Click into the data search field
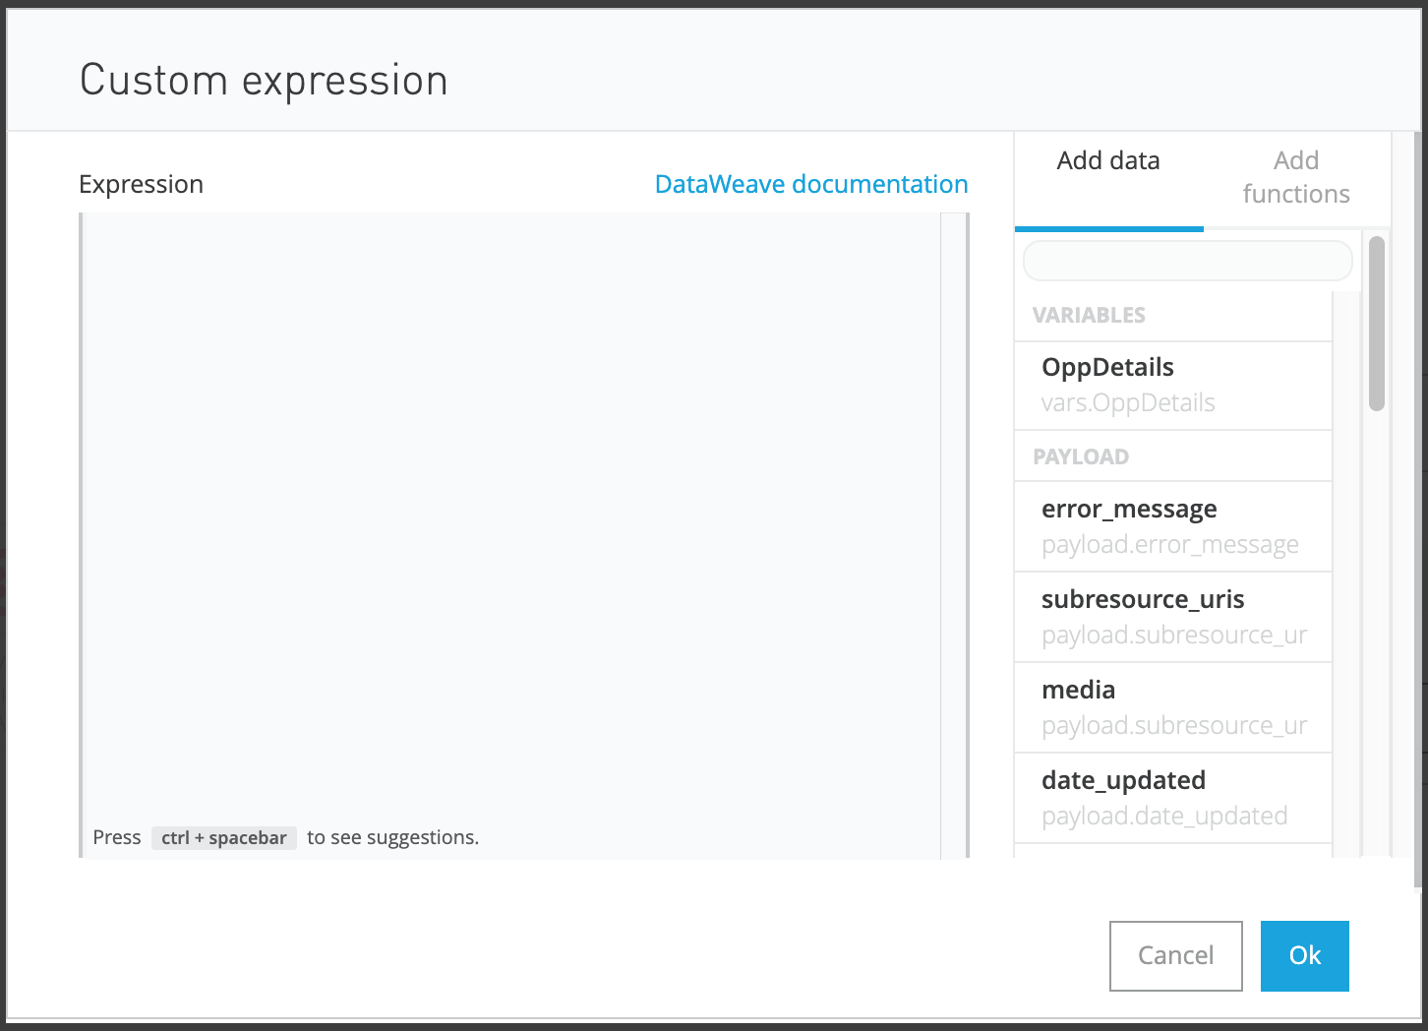Screen dimensions: 1428x1031 click(x=1186, y=261)
